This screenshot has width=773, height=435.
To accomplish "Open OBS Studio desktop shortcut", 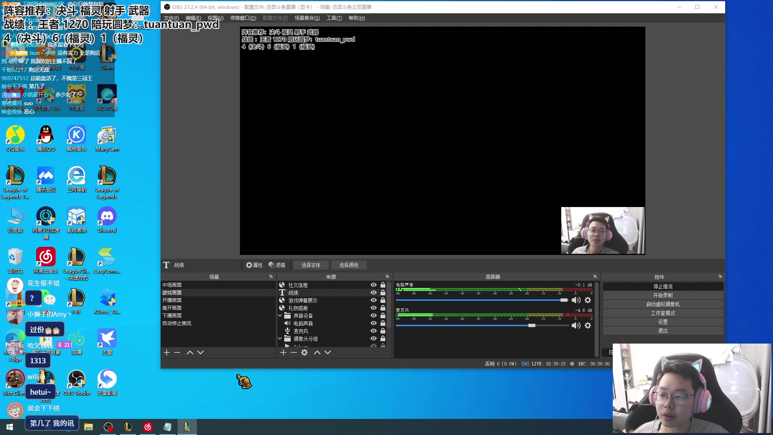I will click(x=76, y=383).
